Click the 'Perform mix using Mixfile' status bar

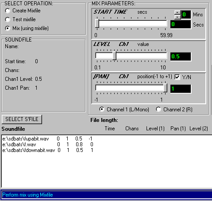click(x=106, y=195)
